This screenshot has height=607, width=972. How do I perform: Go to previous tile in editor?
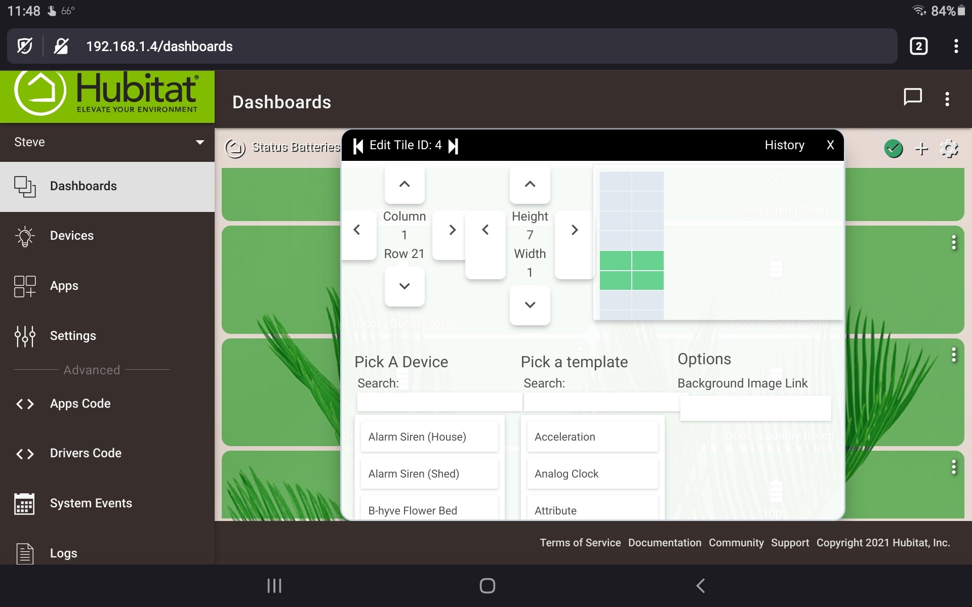358,146
